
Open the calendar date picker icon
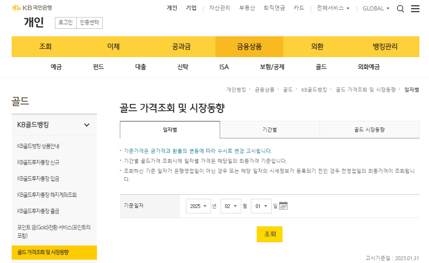[283, 206]
